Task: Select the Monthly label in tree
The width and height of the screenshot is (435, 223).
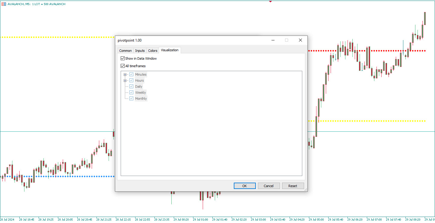Action: coord(141,99)
